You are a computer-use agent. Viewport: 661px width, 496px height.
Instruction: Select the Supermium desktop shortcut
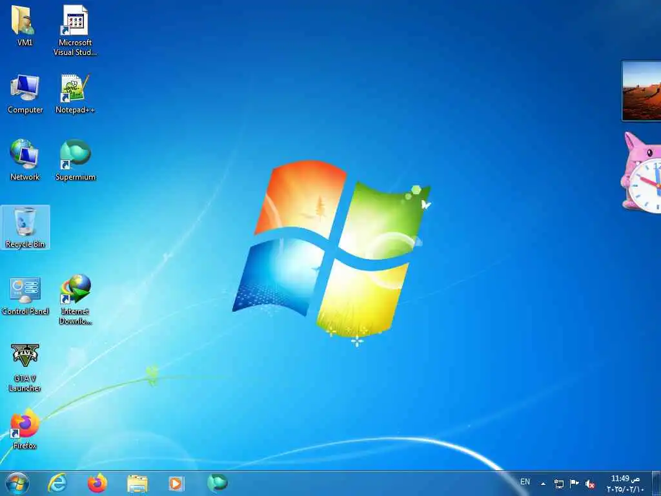coord(76,160)
